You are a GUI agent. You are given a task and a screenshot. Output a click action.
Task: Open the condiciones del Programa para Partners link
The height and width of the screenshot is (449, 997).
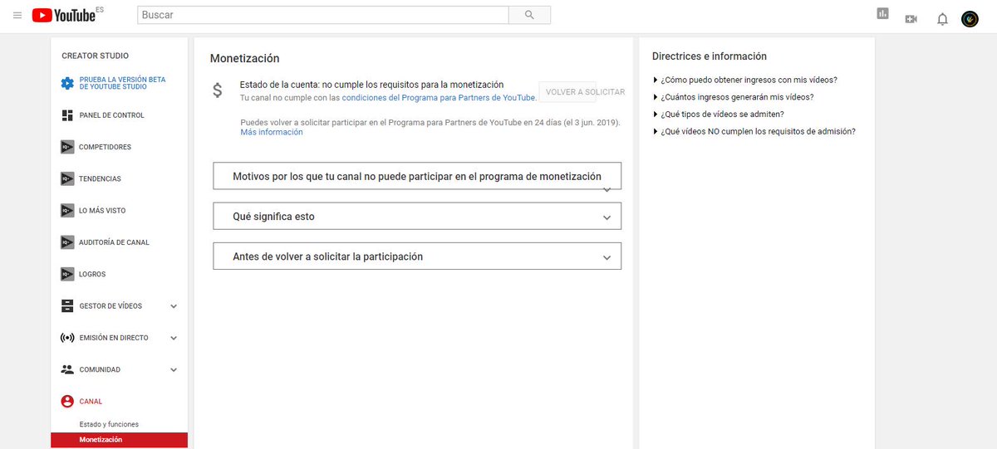[x=440, y=97]
